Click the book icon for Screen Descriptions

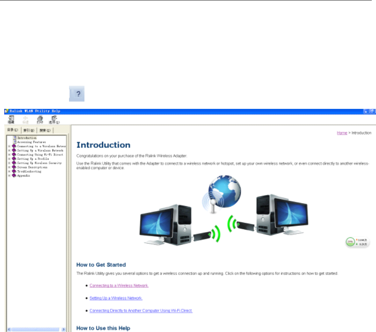click(x=14, y=167)
